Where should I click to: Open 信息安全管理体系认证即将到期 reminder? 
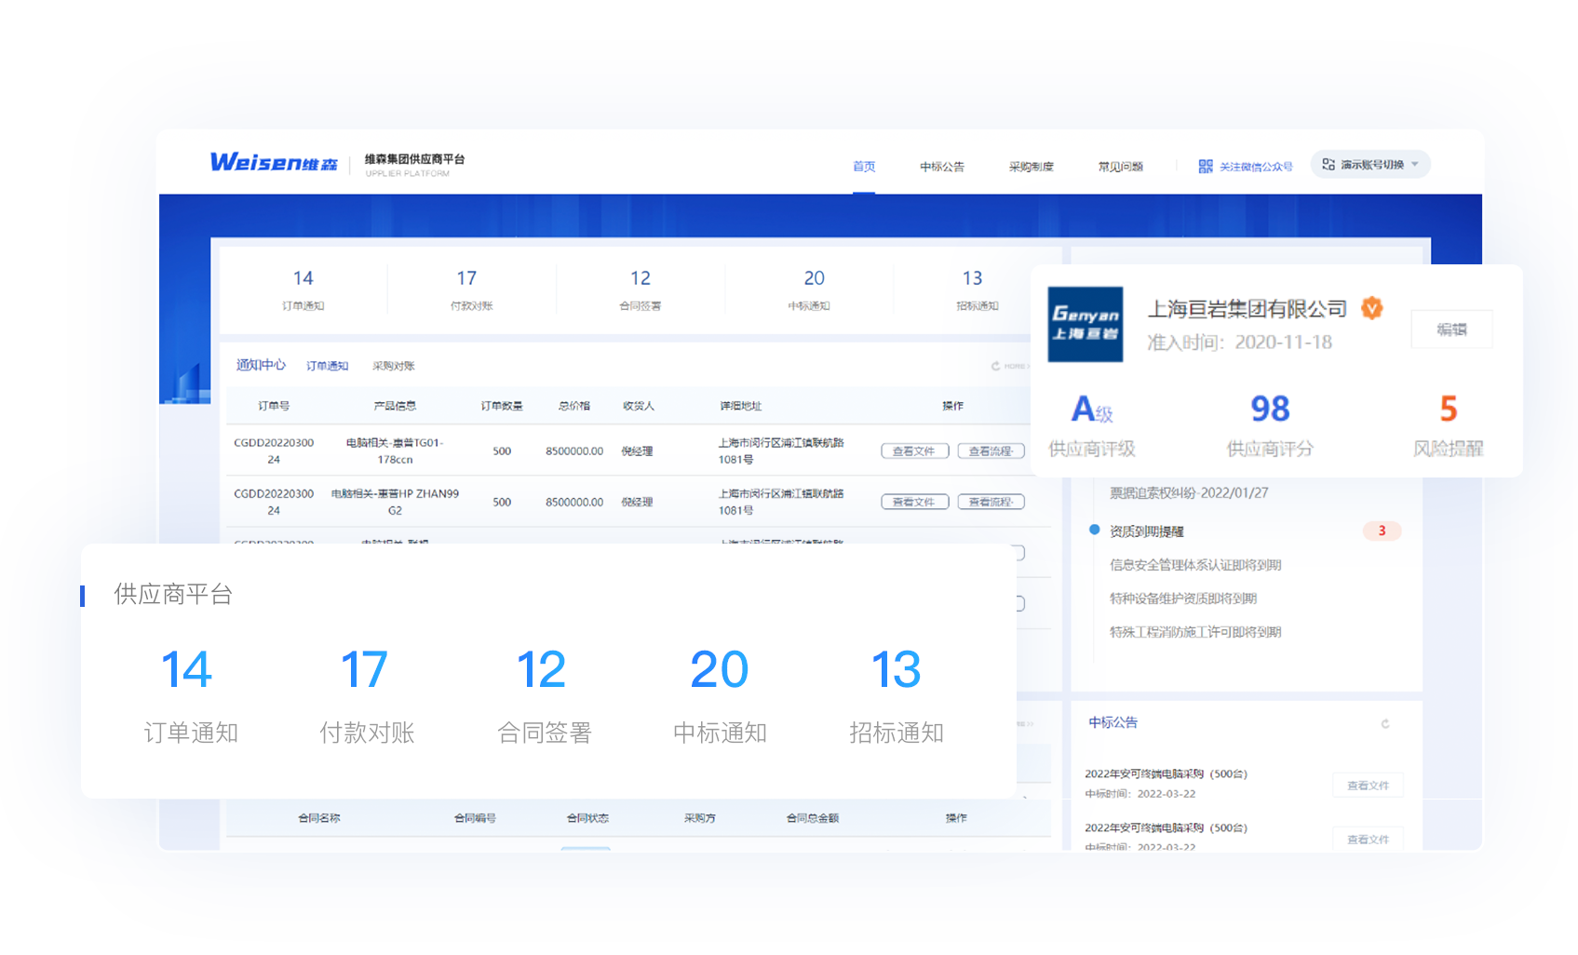pyautogui.click(x=1195, y=565)
